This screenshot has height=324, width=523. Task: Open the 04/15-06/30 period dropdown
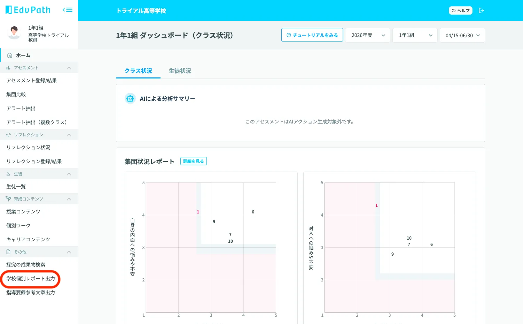click(x=462, y=35)
